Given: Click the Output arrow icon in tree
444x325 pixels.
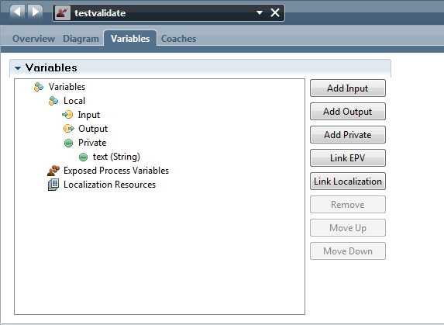Looking at the screenshot, I should (x=68, y=128).
